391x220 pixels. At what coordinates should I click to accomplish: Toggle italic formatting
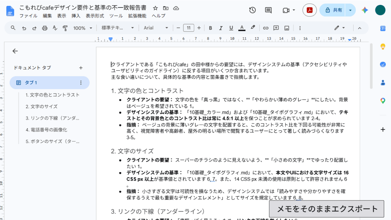coord(221,28)
